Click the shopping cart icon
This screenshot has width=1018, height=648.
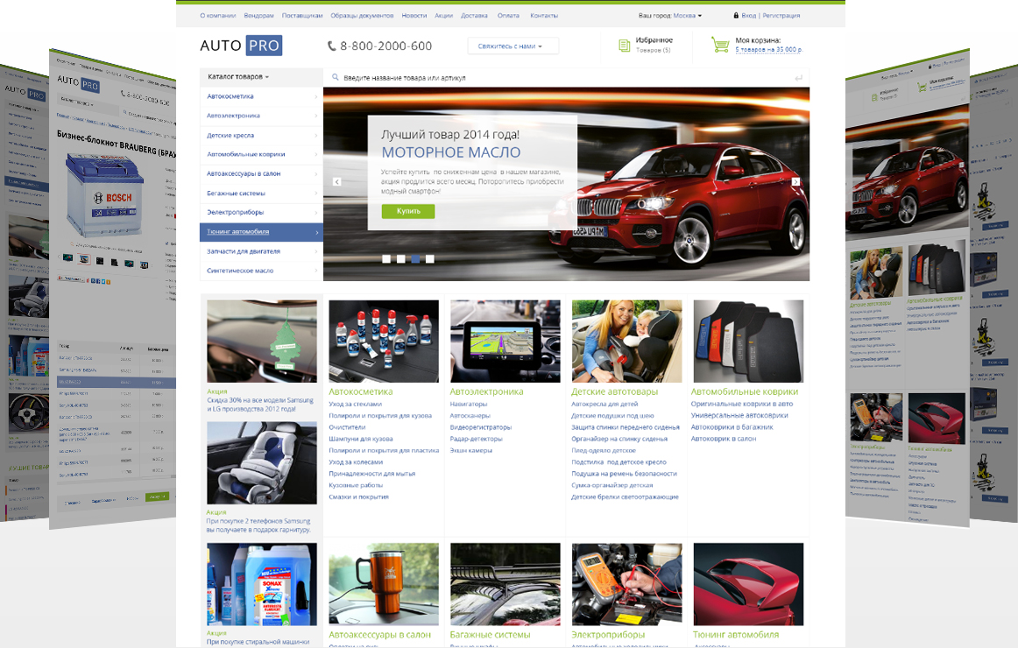tap(720, 46)
